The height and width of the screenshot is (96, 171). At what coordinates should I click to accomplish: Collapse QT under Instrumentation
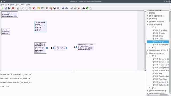coord(149,56)
